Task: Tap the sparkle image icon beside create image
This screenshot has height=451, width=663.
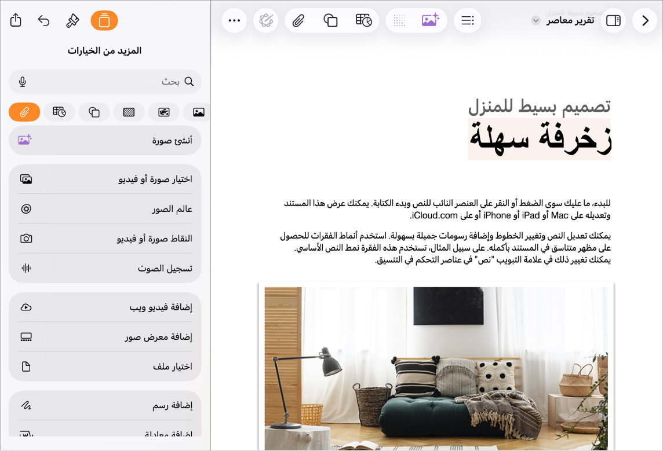Action: (25, 140)
